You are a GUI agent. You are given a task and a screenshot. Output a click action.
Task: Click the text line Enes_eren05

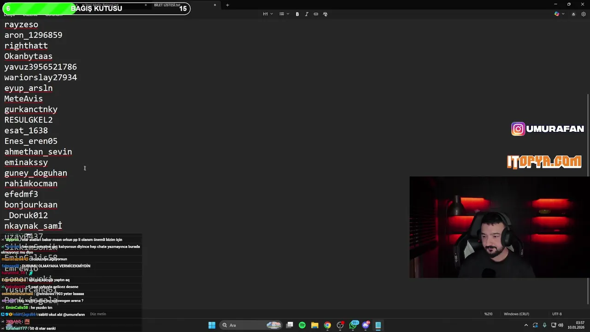[31, 141]
